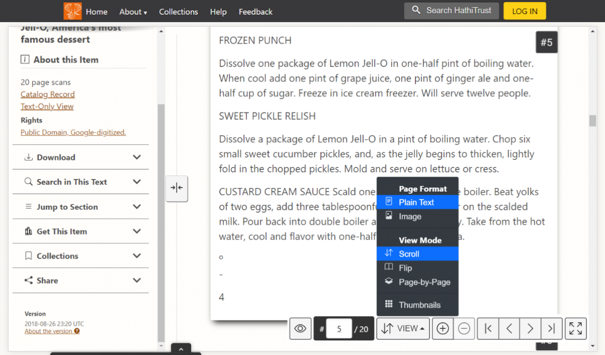
Task: Click the magnifier icon in Search HathiTrust
Action: click(416, 10)
